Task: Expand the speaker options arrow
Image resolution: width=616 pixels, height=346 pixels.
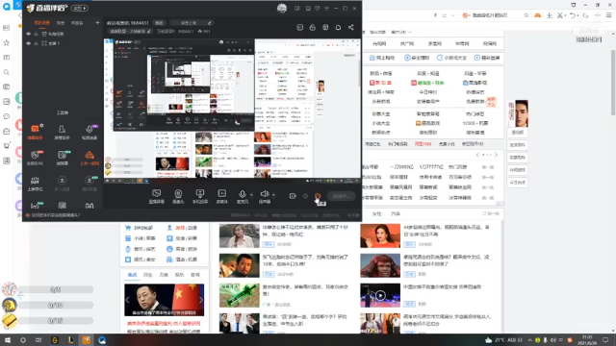Action: (273, 194)
